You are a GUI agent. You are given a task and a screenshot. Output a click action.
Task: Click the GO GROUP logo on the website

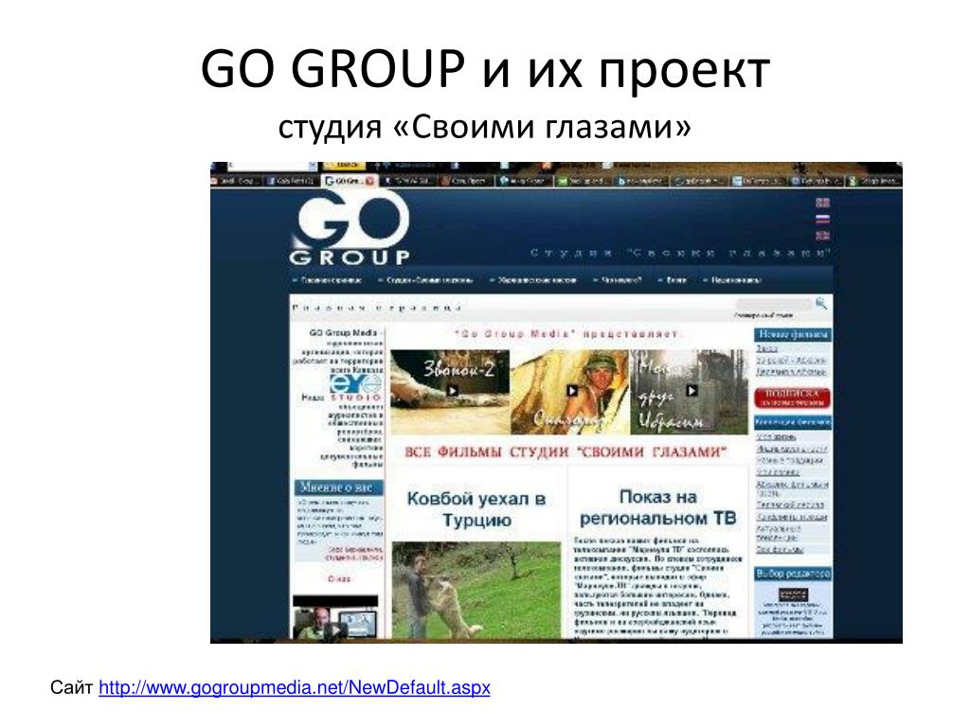tap(350, 228)
